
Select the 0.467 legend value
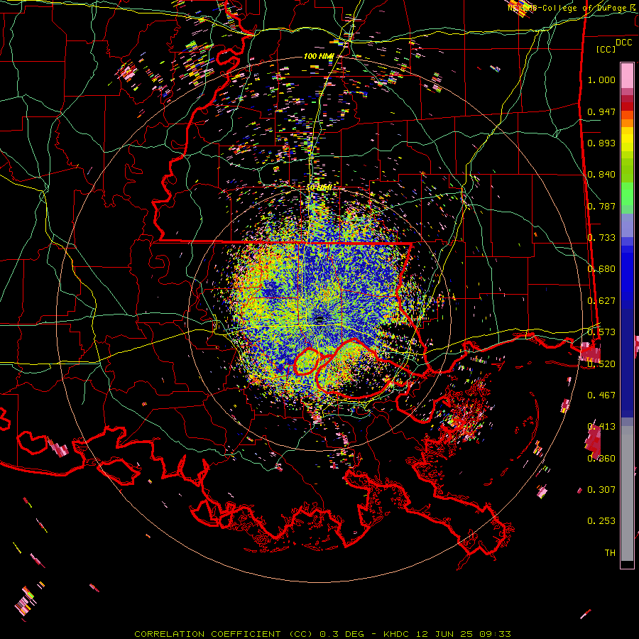click(x=601, y=395)
